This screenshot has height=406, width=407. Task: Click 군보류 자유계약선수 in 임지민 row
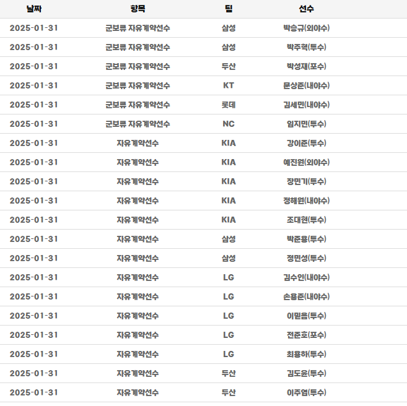(138, 124)
